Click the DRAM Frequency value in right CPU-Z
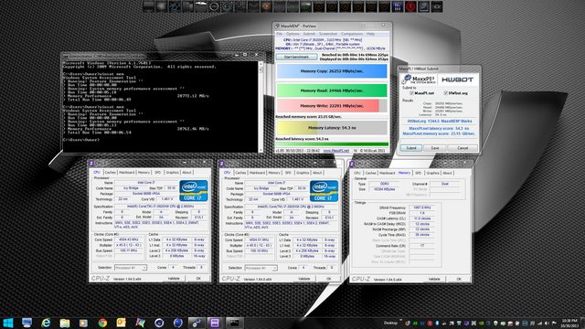This screenshot has width=585, height=329. click(422, 207)
